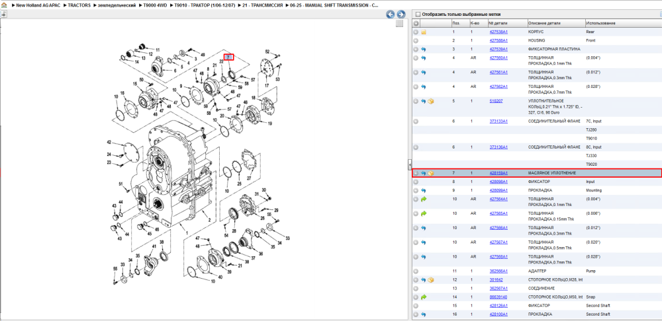The image size is (662, 321).
Task: Open part number link 373136A1
Action: pos(498,147)
